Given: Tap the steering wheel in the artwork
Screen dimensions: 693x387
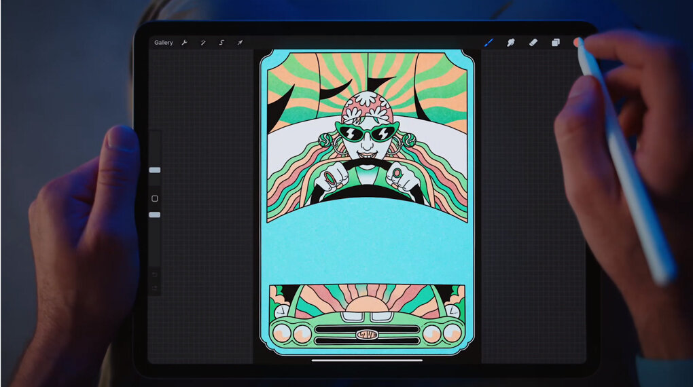Looking at the screenshot, I should [x=367, y=167].
